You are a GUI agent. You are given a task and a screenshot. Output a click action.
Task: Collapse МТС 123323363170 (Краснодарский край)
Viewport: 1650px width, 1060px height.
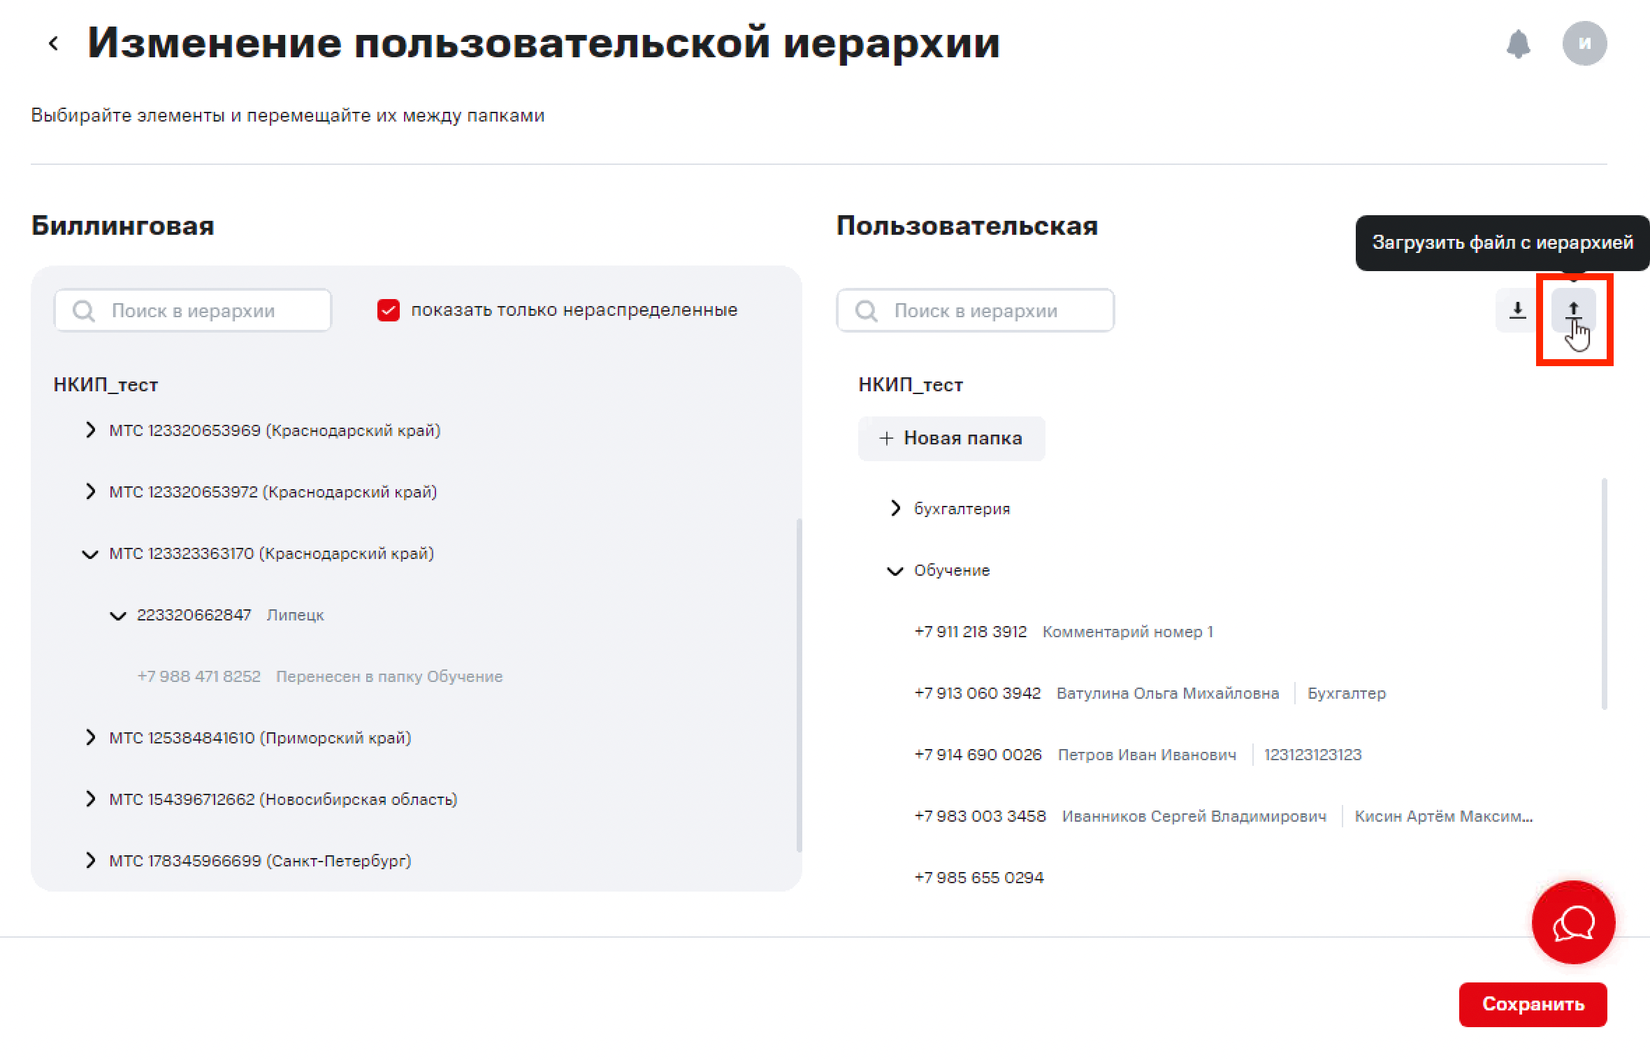click(x=90, y=554)
